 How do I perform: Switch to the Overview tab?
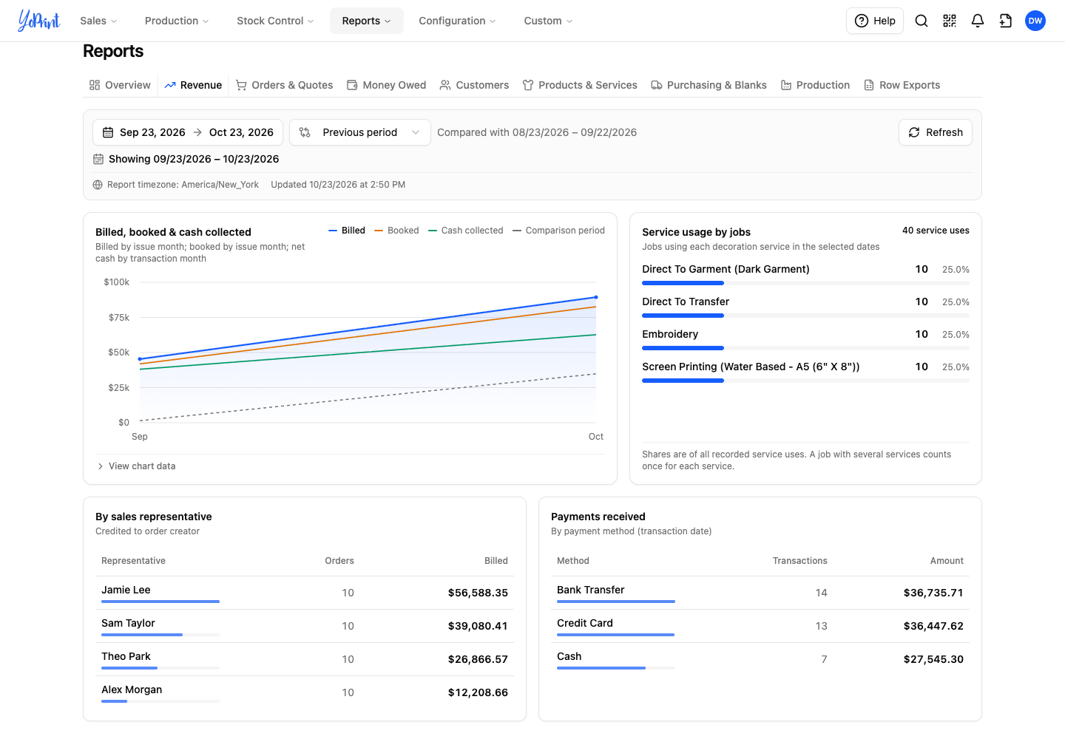click(x=120, y=85)
